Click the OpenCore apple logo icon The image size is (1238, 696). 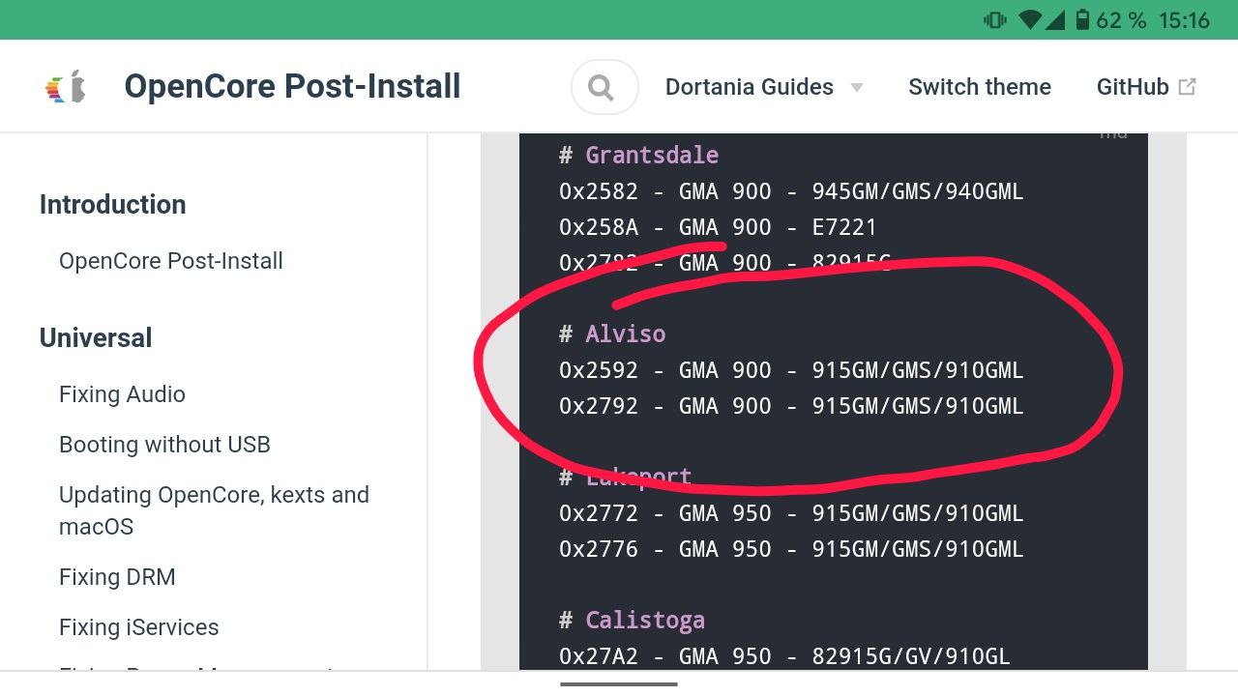pyautogui.click(x=66, y=86)
